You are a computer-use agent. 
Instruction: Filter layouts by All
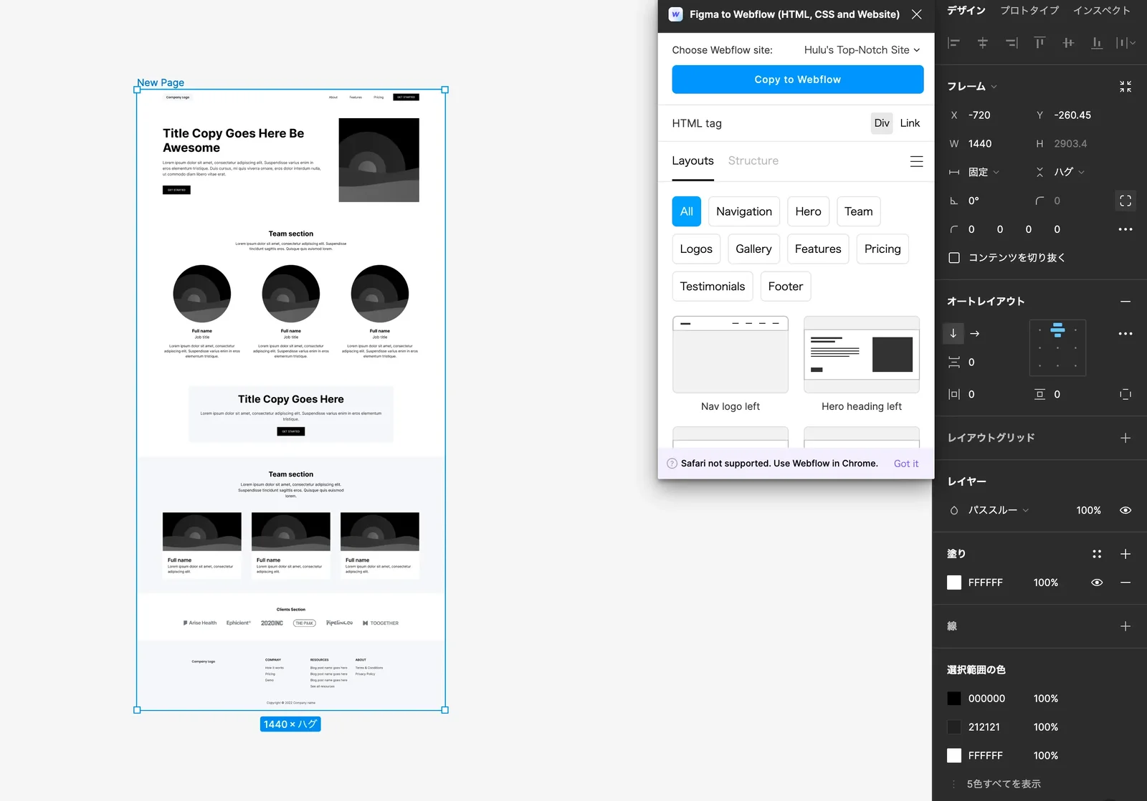tap(686, 211)
